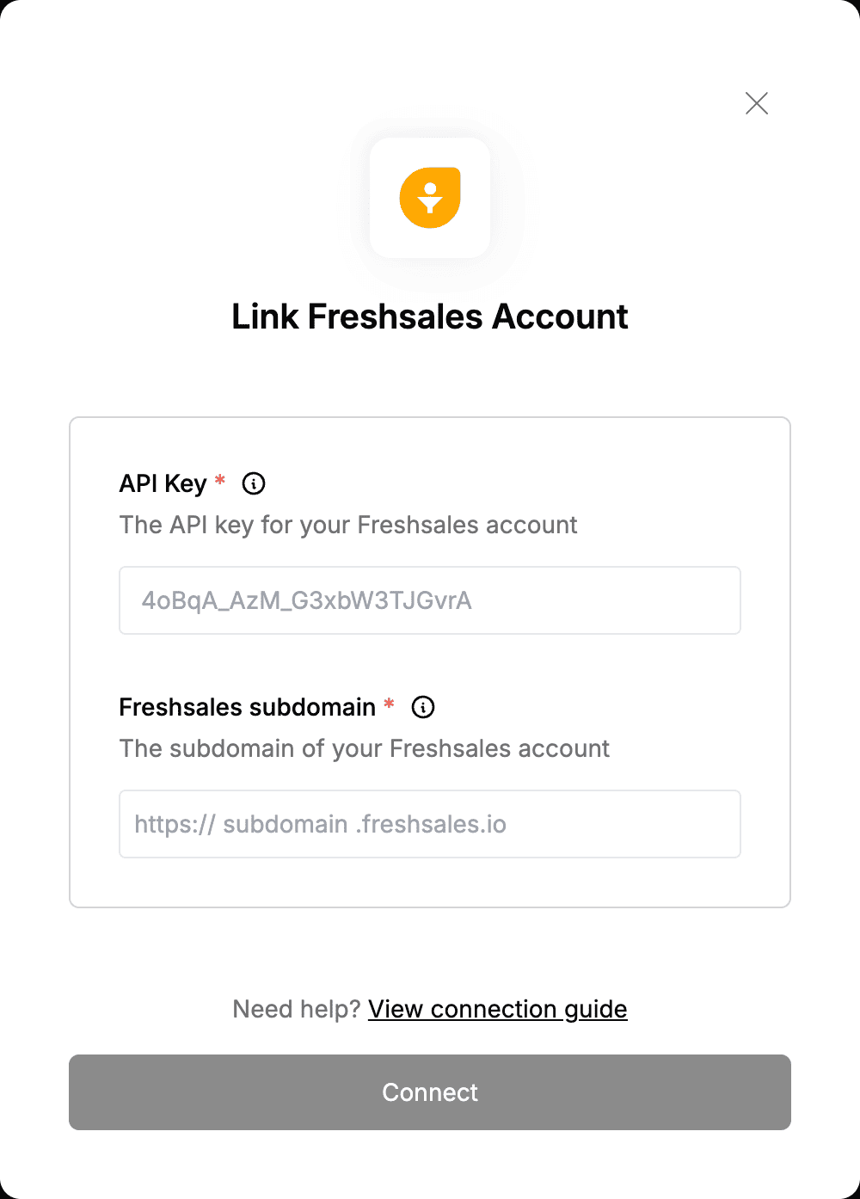Click the red asterisk next to API Key
The height and width of the screenshot is (1199, 860).
coord(220,481)
